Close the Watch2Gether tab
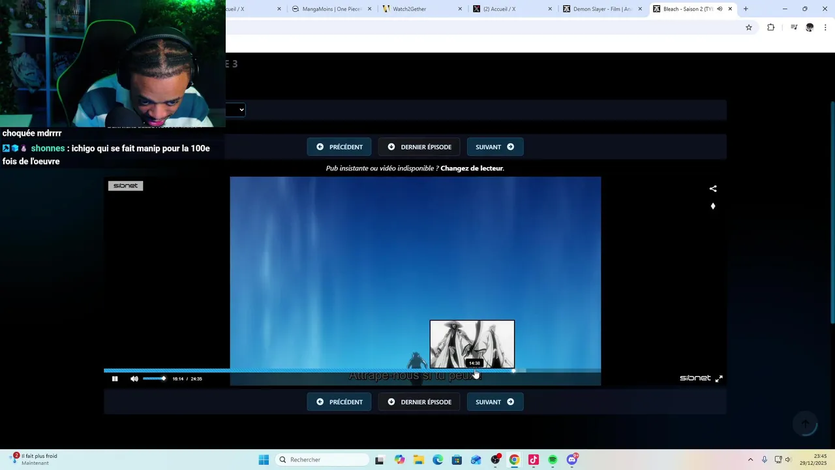The height and width of the screenshot is (470, 835). click(460, 9)
